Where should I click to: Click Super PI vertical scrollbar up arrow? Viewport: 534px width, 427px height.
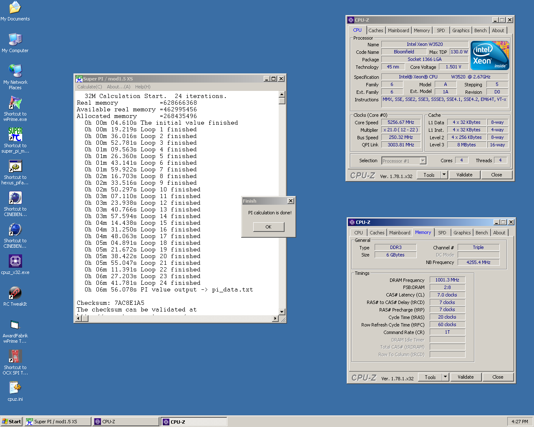282,94
